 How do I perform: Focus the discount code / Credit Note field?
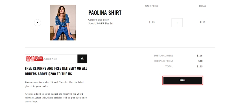[51, 59]
